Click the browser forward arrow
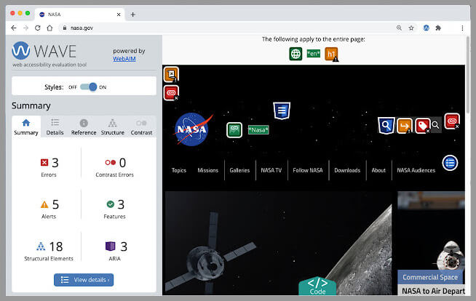 [25, 28]
